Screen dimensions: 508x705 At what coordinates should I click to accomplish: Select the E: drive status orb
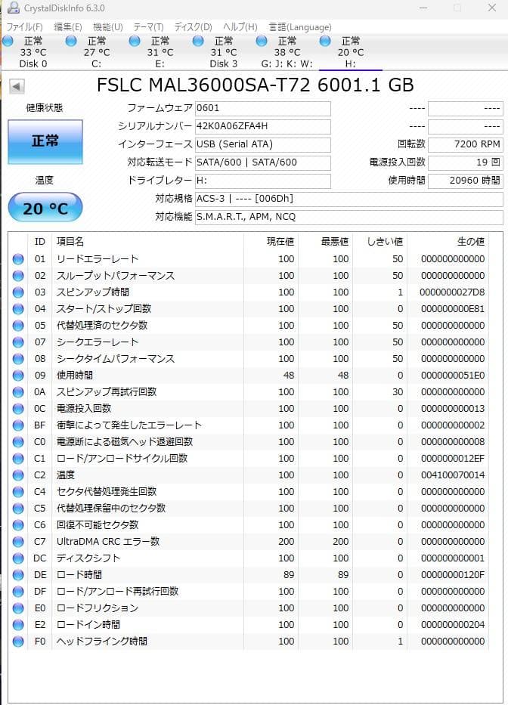(135, 41)
